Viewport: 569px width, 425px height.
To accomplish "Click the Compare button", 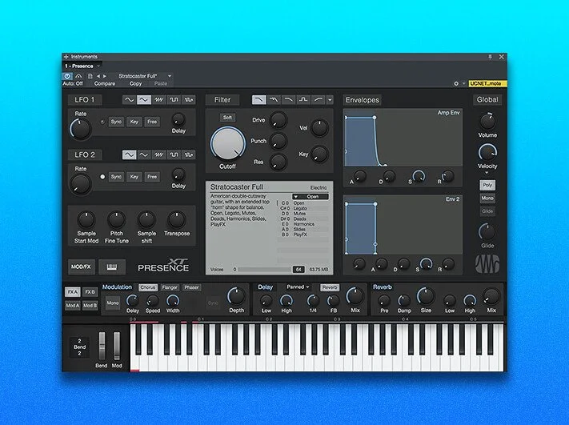I will coord(105,84).
